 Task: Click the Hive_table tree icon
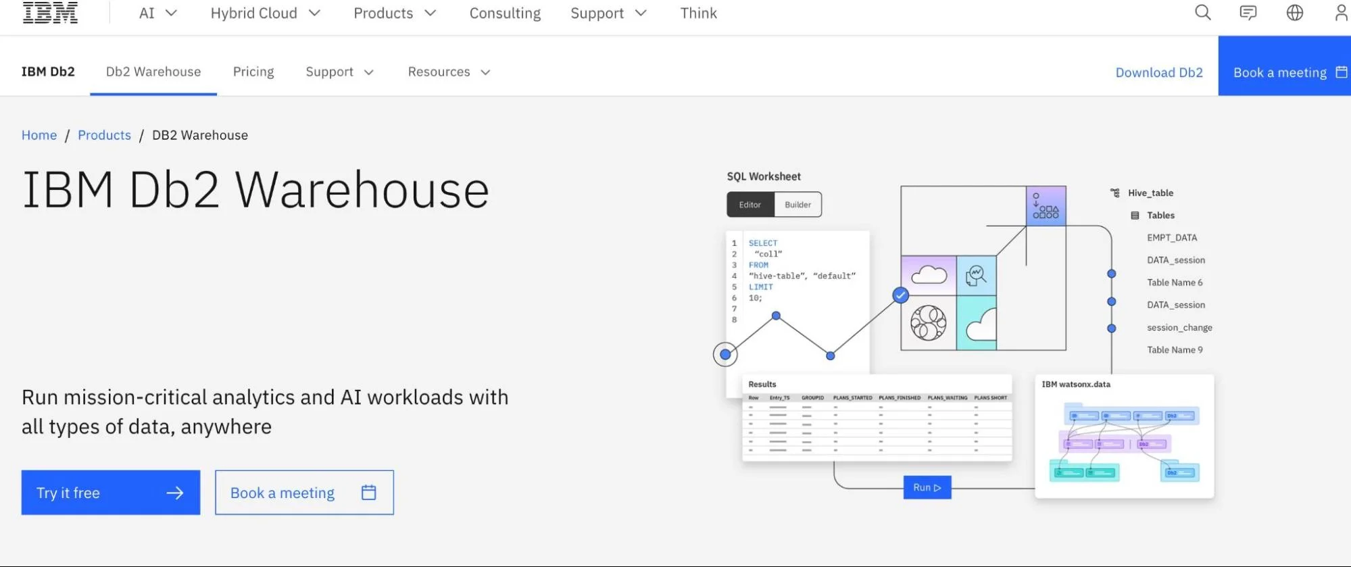[1115, 193]
